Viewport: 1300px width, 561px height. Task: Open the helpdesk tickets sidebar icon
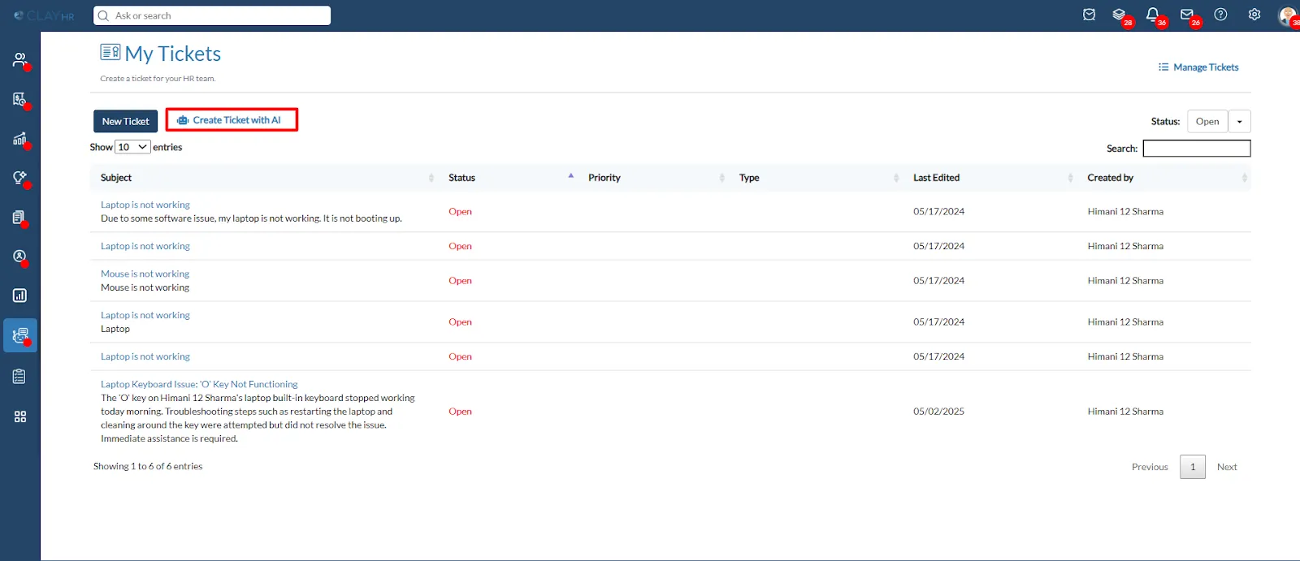[x=20, y=335]
